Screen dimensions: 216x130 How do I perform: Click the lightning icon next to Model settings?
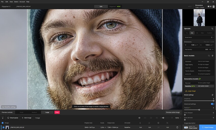[212, 95]
